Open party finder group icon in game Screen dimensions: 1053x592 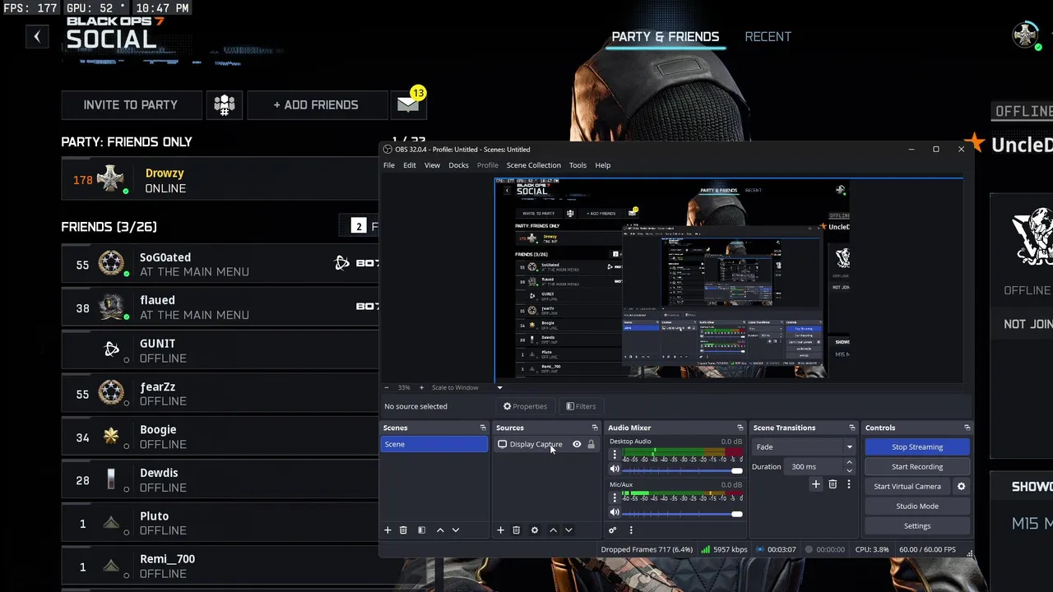[x=225, y=104]
